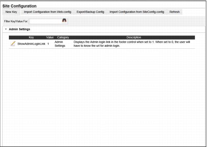Click the binoculars search icon
207x147 pixels.
pos(64,20)
